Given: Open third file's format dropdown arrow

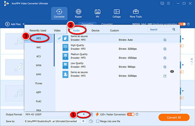Looking at the screenshot, I should (183, 91).
